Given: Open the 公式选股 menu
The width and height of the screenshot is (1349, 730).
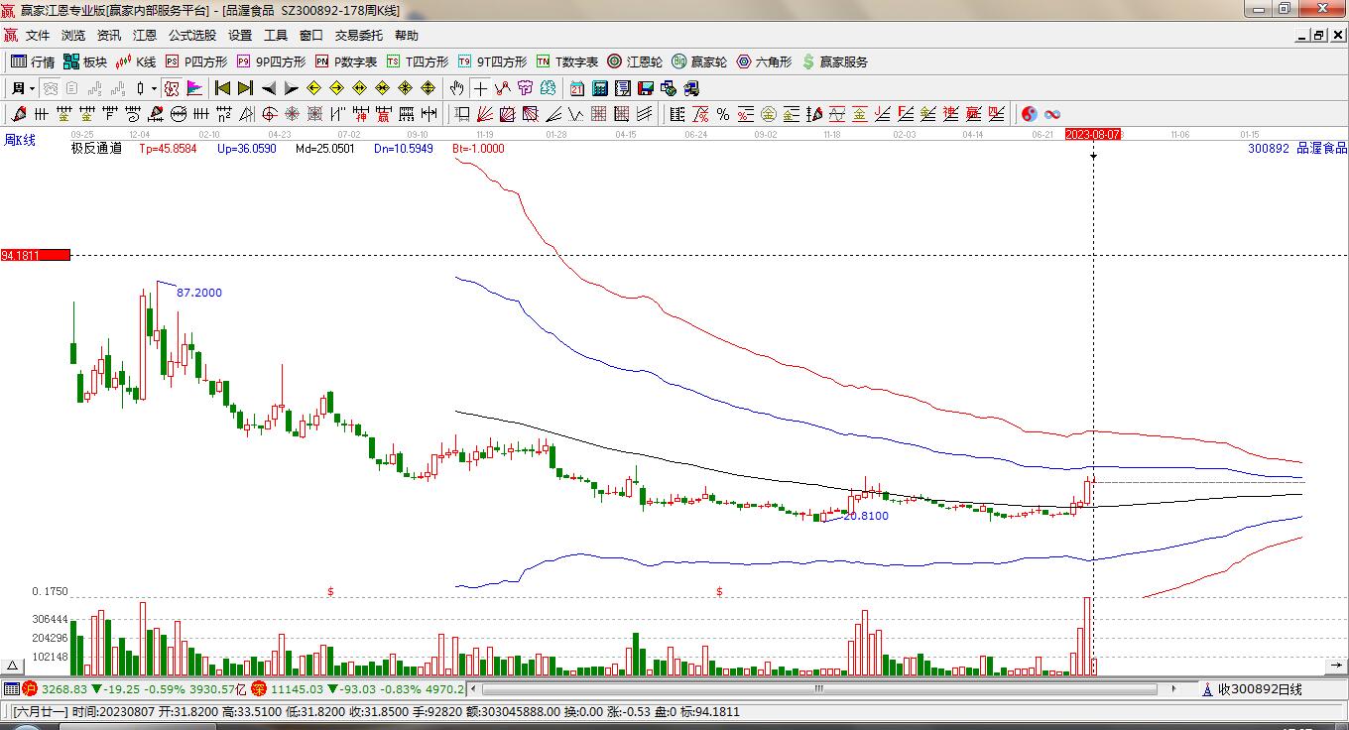Looking at the screenshot, I should coord(192,36).
